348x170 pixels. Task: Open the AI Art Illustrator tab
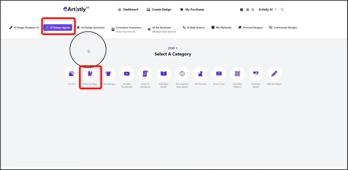[162, 28]
